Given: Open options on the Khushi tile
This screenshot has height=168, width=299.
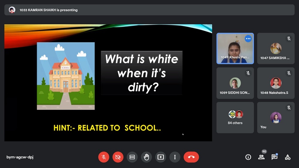Looking at the screenshot, I should coord(248,39).
